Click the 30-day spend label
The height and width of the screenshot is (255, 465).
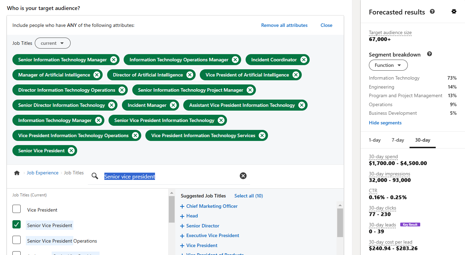(x=383, y=157)
